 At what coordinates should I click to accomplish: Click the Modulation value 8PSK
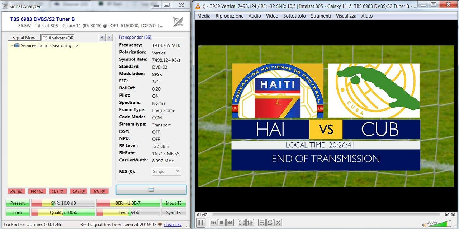coord(158,74)
